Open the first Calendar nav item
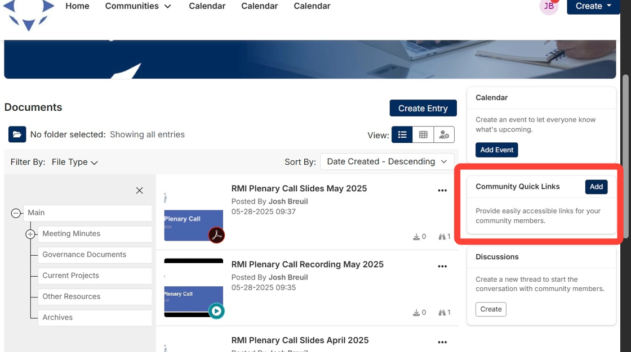Screen dimensions: 631x352 [207, 6]
